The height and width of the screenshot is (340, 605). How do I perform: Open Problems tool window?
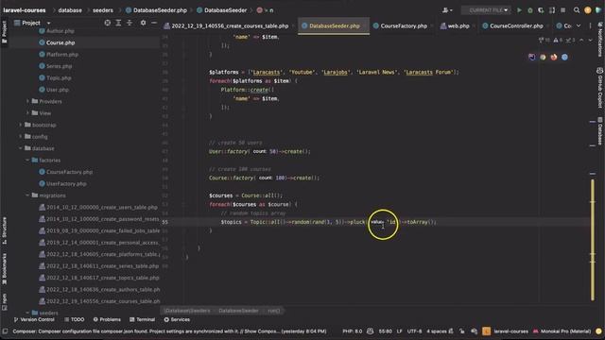click(x=107, y=319)
